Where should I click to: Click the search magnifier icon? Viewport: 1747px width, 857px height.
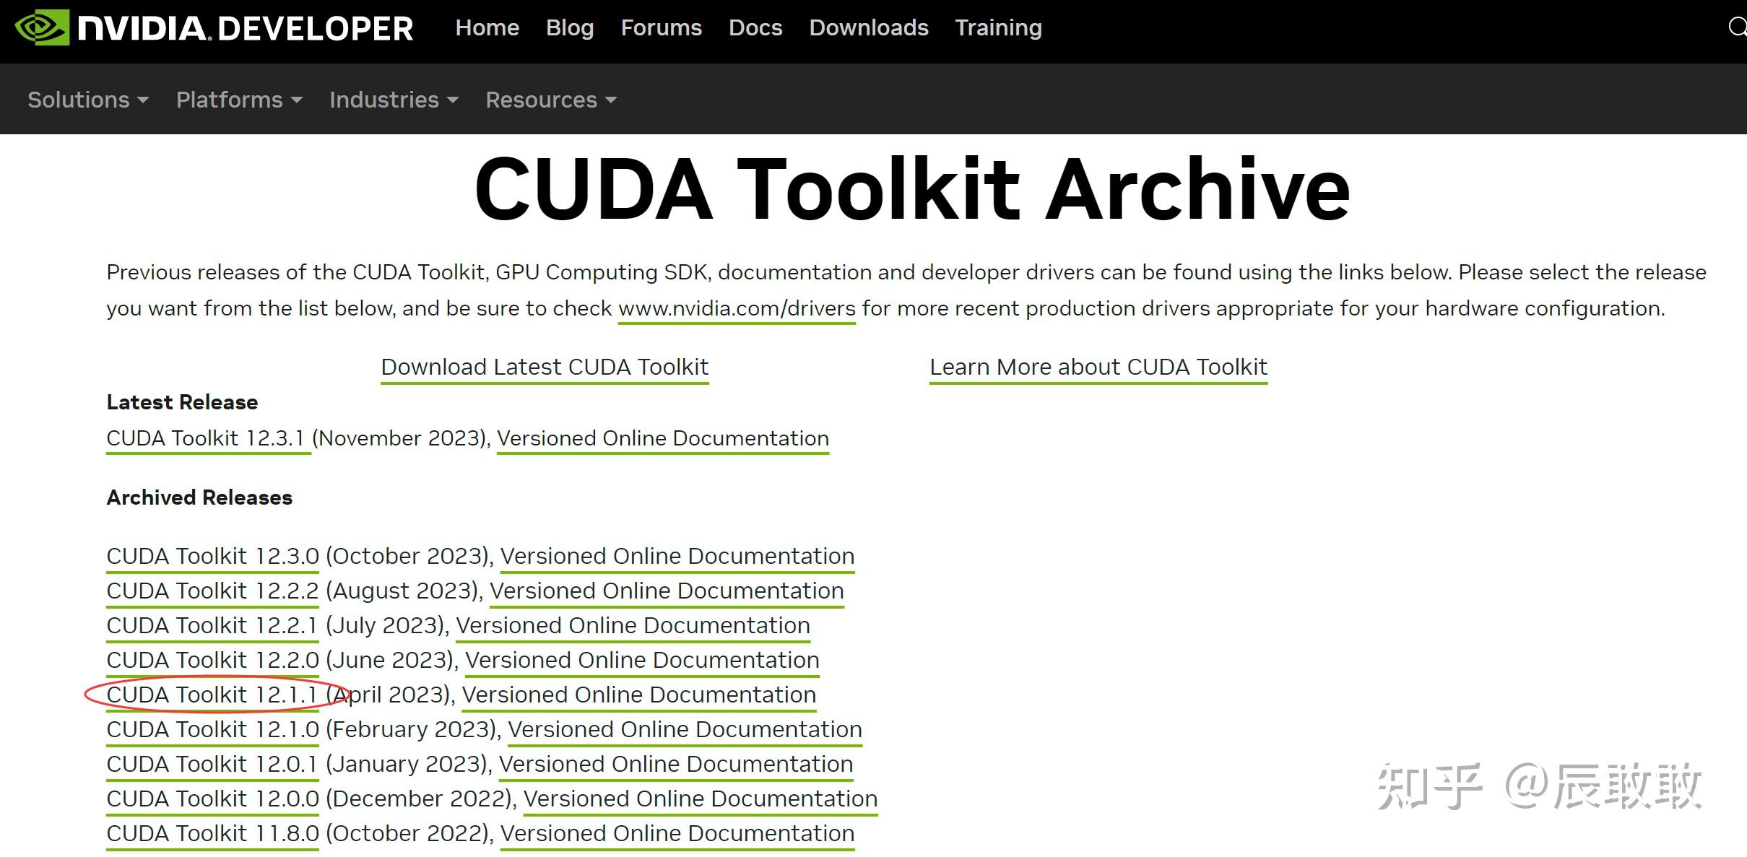[1737, 27]
